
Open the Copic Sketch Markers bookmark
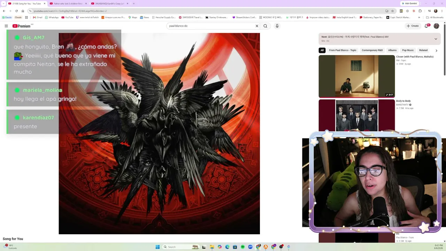pos(398,17)
